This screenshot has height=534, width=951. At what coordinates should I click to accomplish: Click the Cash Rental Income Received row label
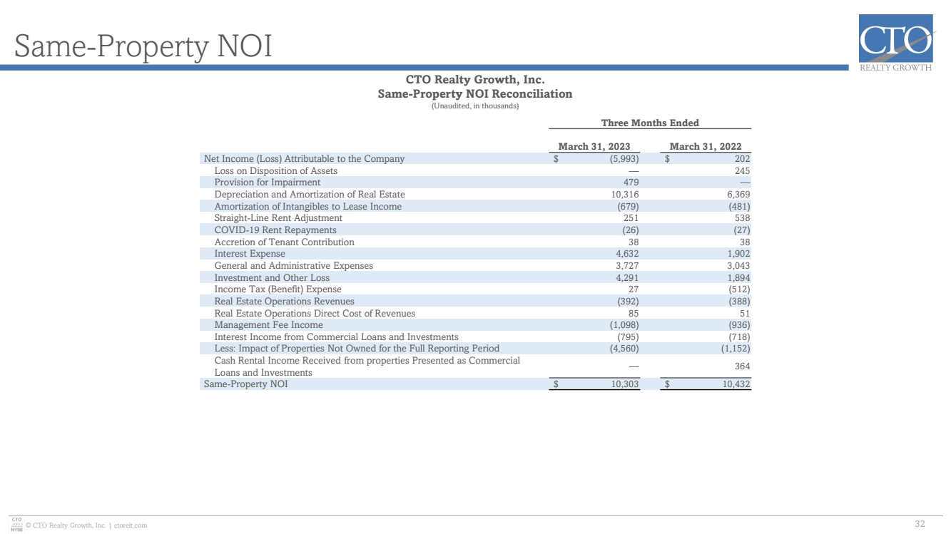(x=367, y=366)
